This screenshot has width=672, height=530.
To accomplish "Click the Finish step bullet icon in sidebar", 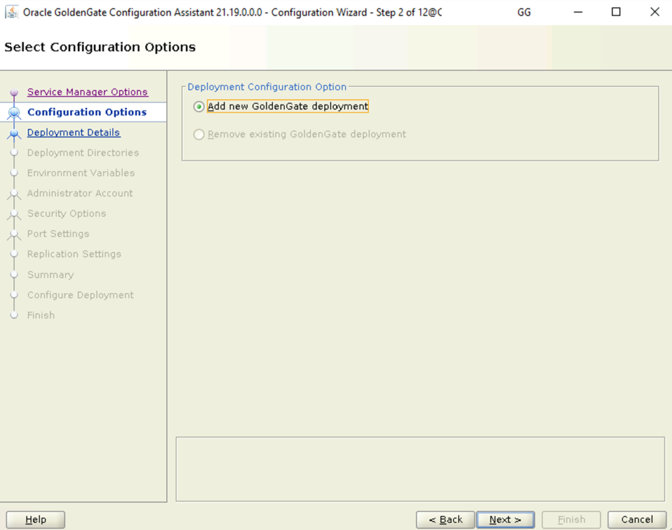I will 14,316.
